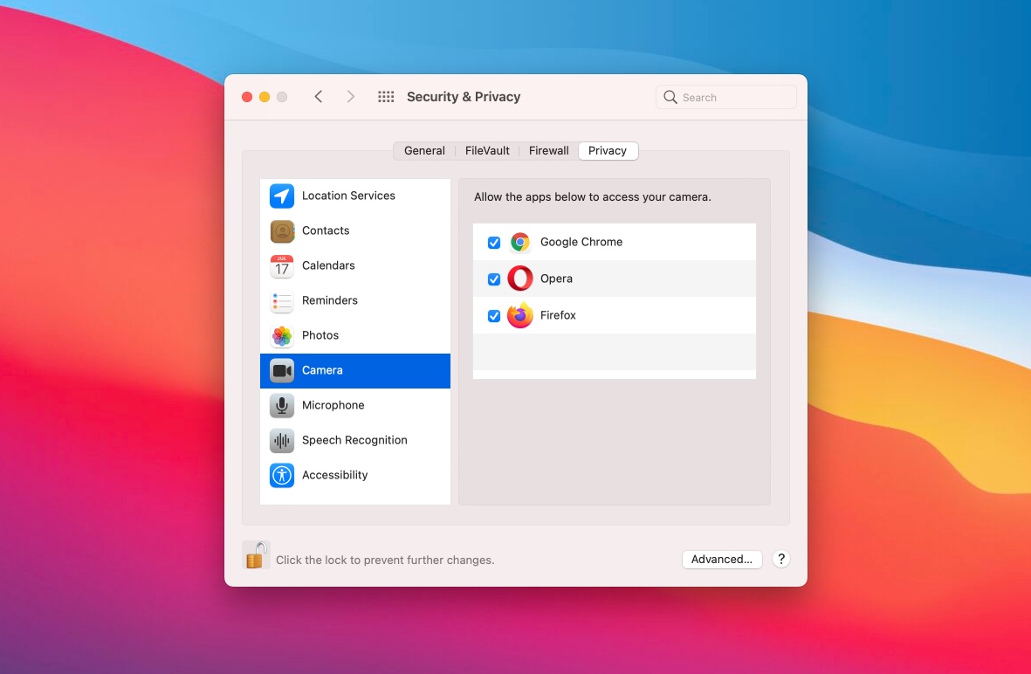This screenshot has height=674, width=1031.
Task: Click the Opera app icon
Action: click(519, 279)
